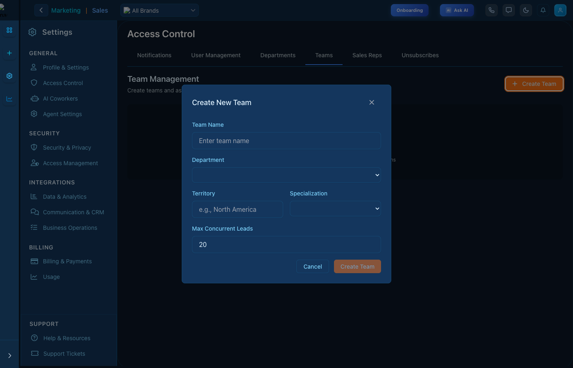This screenshot has width=573, height=368.
Task: Open the chat messages icon
Action: point(509,10)
